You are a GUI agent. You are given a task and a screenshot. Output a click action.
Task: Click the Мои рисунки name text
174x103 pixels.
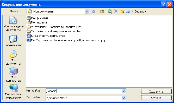pos(39,18)
